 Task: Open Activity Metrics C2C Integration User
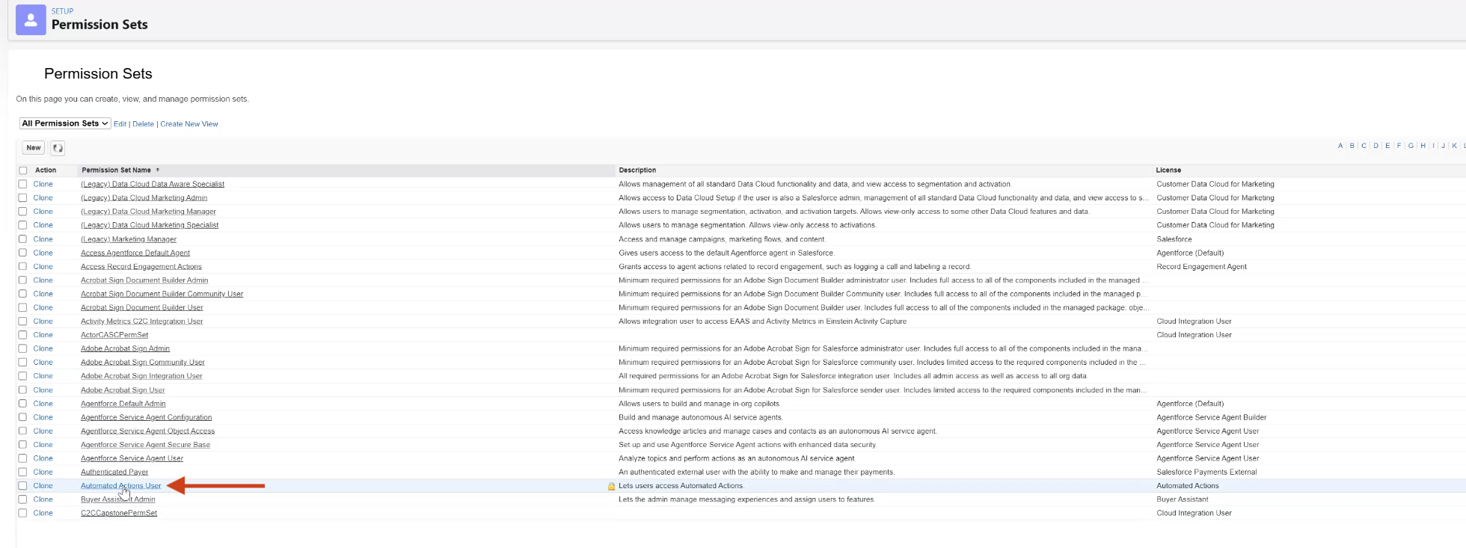tap(142, 321)
